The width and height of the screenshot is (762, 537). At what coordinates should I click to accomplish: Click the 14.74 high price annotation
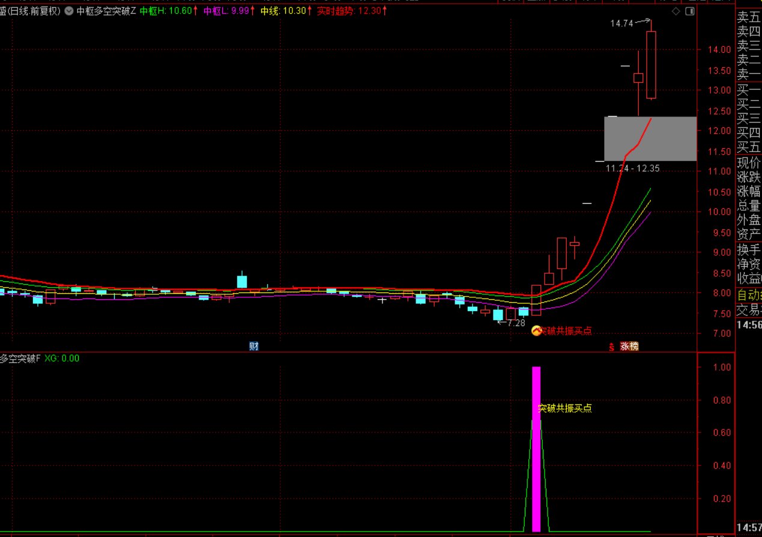(x=621, y=23)
